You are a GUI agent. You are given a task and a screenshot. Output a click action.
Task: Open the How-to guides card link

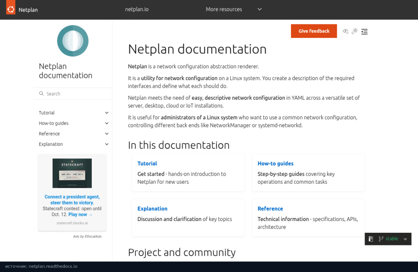(276, 163)
